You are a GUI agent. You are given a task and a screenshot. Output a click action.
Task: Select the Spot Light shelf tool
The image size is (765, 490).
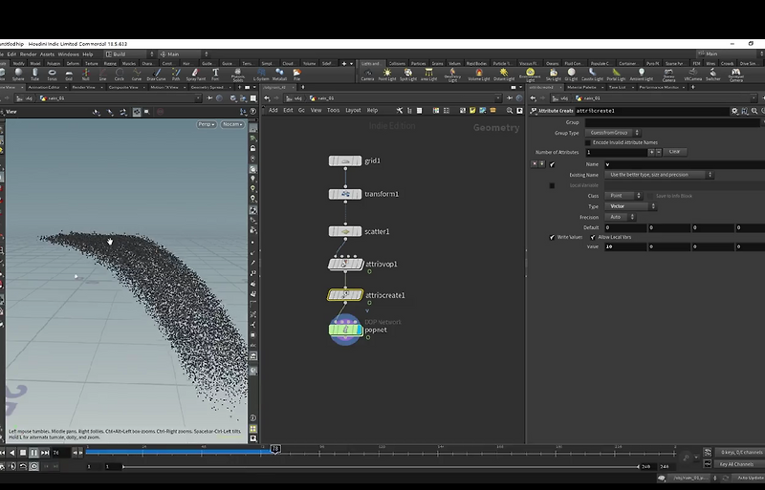[x=408, y=74]
